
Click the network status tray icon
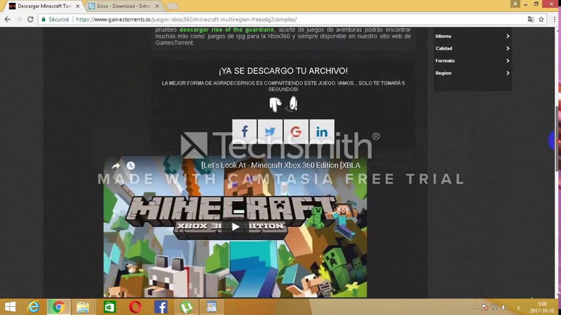pyautogui.click(x=495, y=308)
